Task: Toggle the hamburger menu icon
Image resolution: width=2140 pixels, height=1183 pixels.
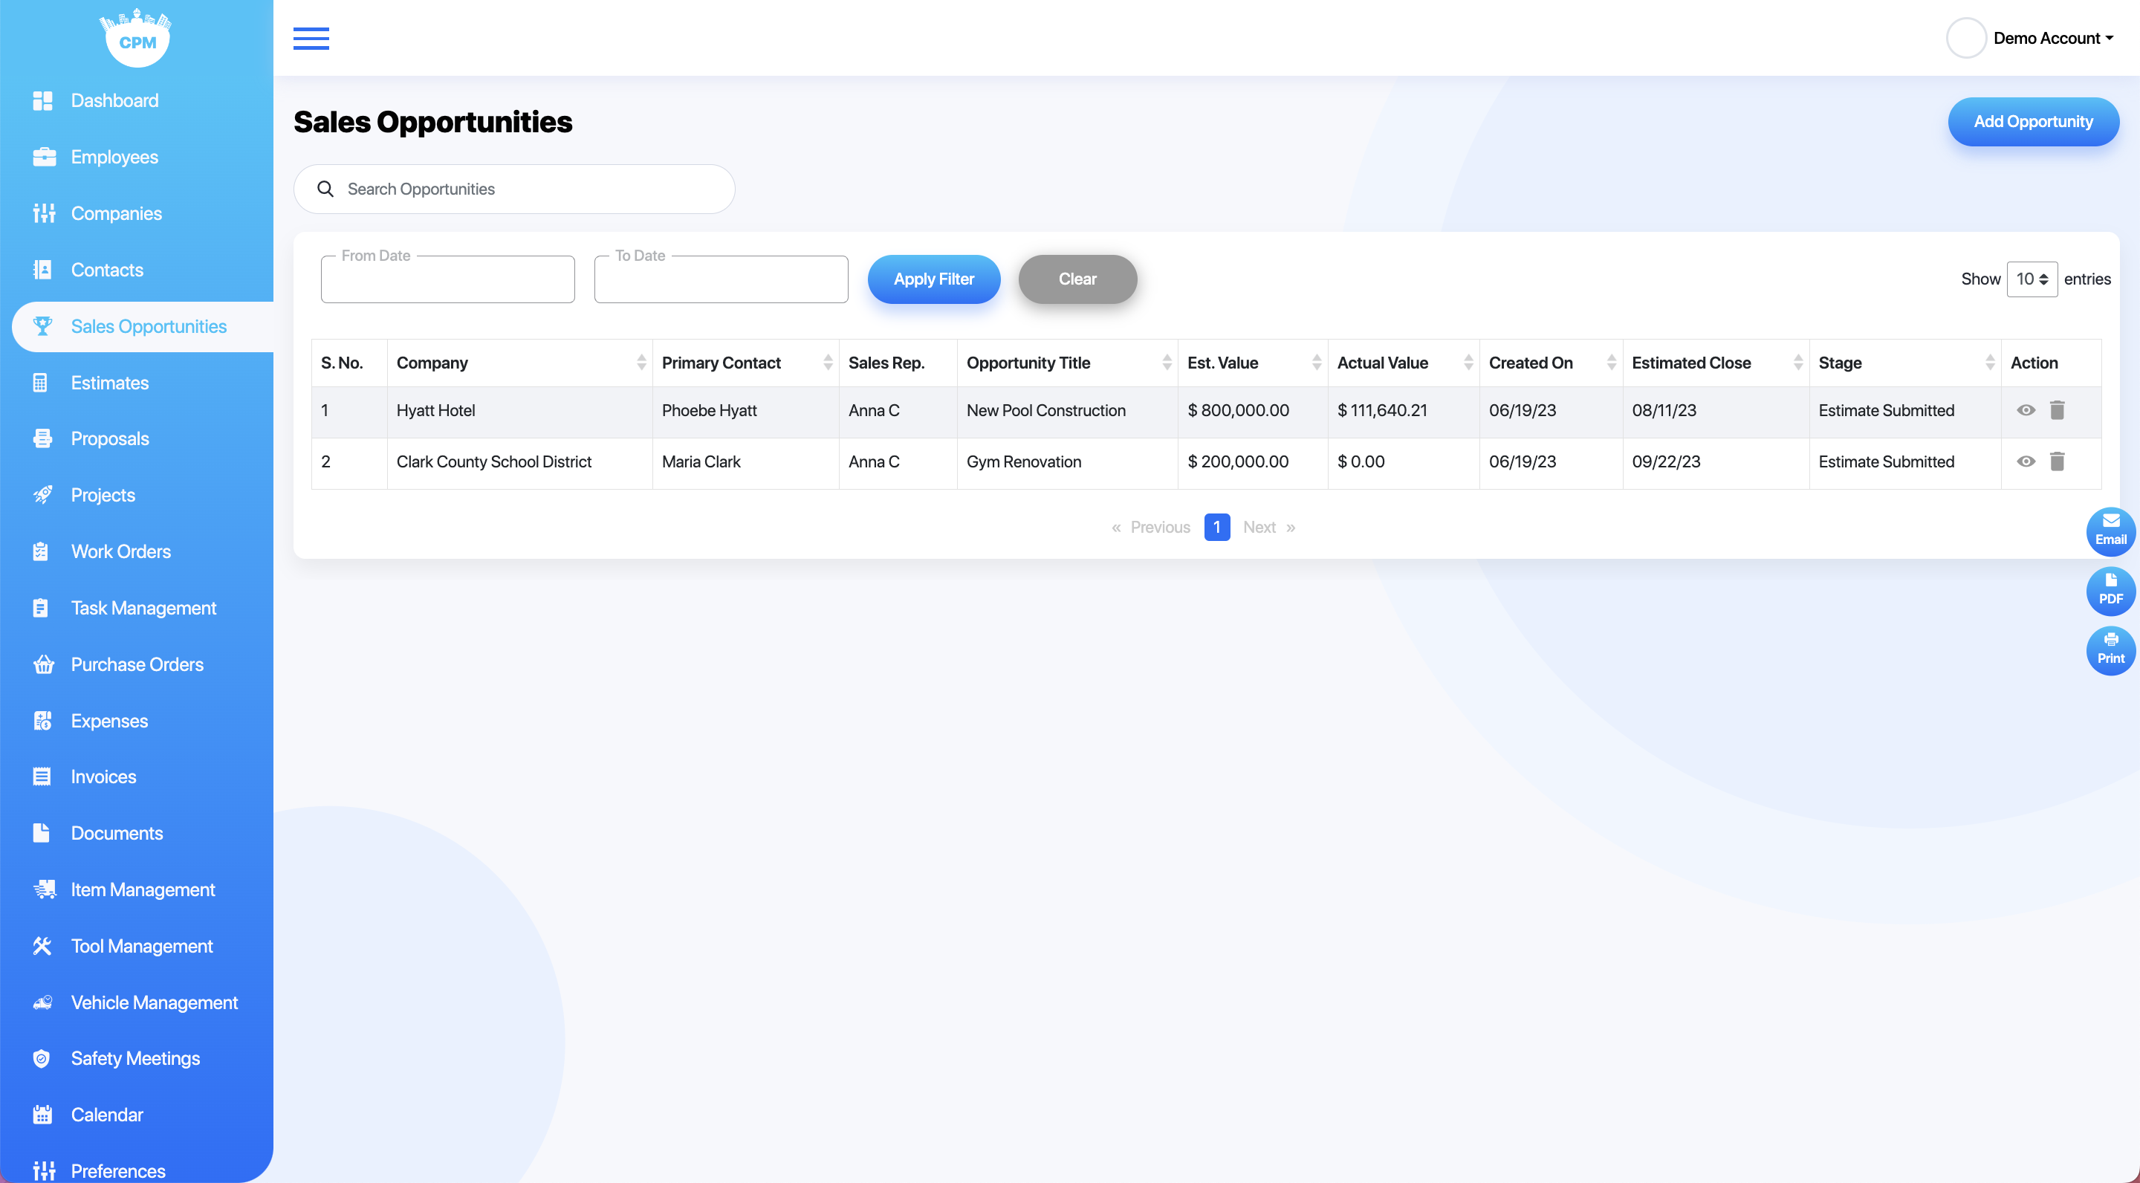Action: [x=311, y=38]
